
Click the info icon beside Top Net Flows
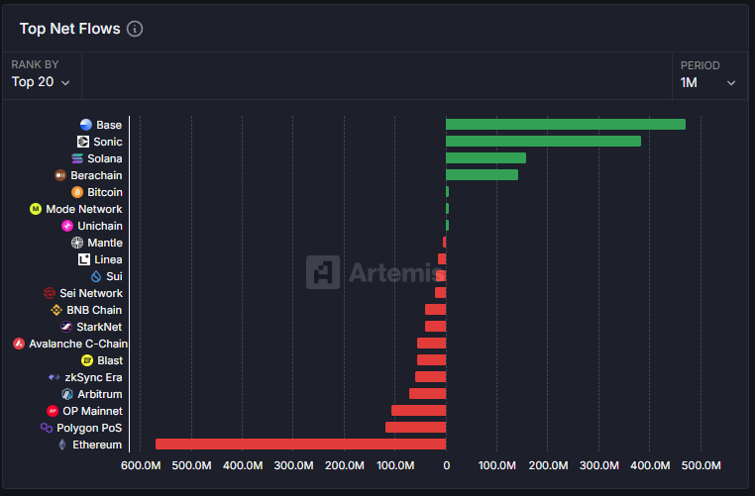click(x=135, y=29)
